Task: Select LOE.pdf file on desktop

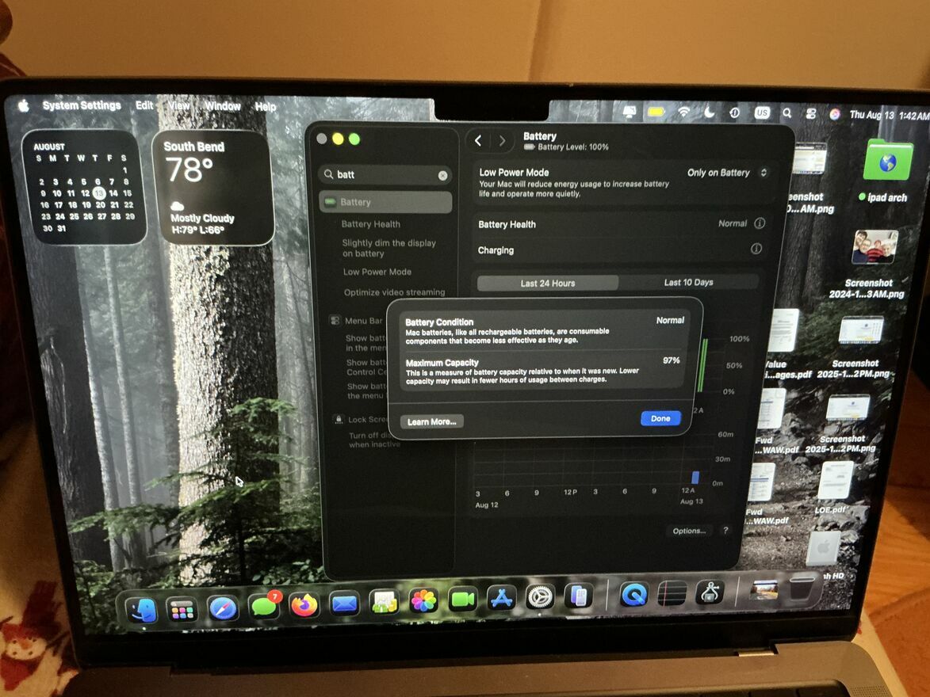Action: (832, 486)
